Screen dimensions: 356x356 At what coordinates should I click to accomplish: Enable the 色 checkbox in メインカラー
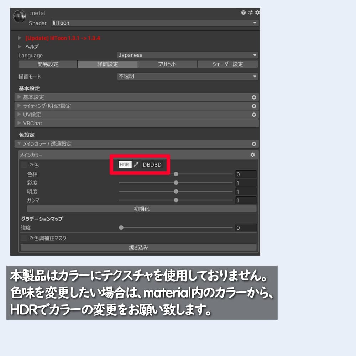click(x=23, y=165)
